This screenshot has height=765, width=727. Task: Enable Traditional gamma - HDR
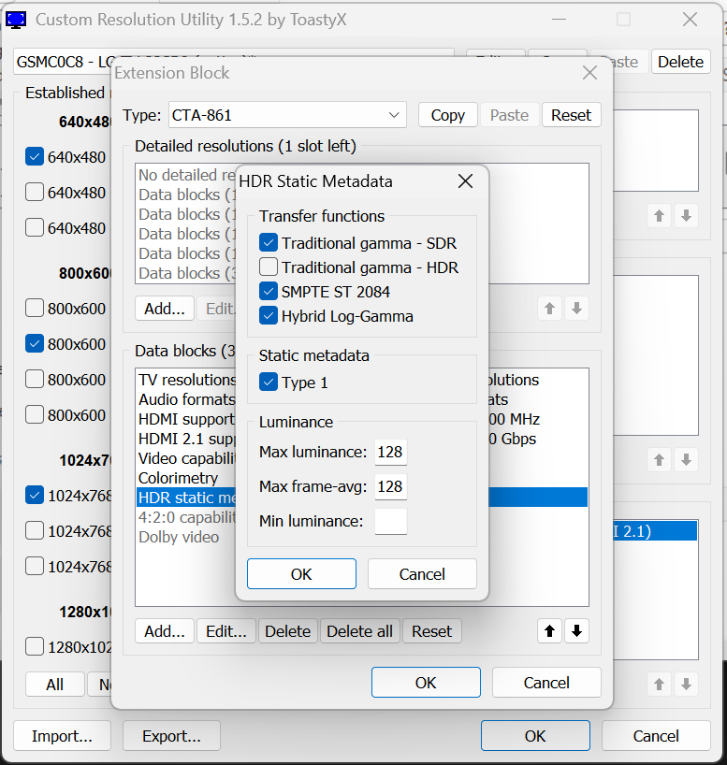pyautogui.click(x=268, y=267)
